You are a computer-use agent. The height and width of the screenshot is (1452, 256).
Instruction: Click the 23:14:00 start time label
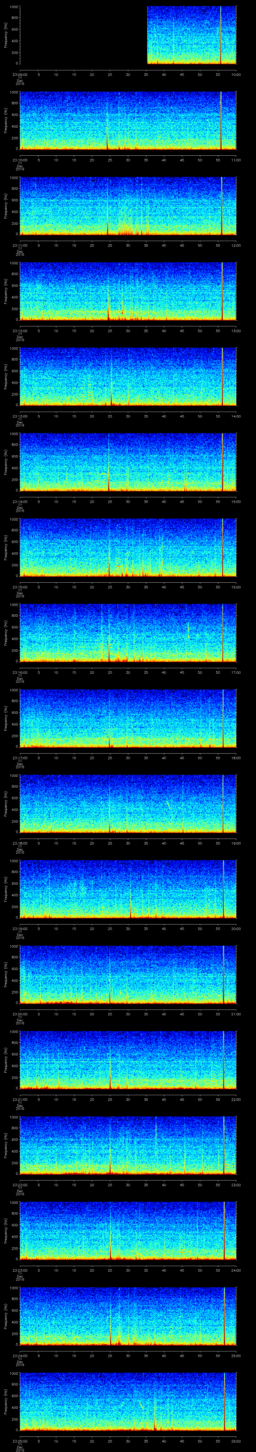pos(20,502)
